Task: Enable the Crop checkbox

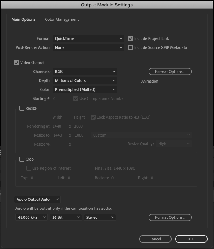Action: 22,159
